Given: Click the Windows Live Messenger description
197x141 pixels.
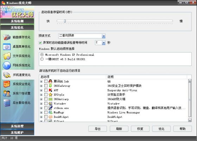Looking at the screenshot, I should [123, 112].
